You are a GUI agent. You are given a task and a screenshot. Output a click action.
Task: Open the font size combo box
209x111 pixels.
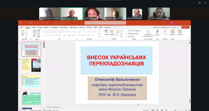[x=65, y=31]
